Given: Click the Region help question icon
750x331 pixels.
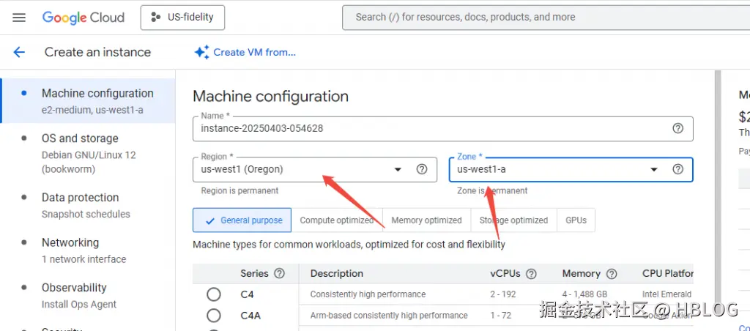Looking at the screenshot, I should click(x=422, y=169).
